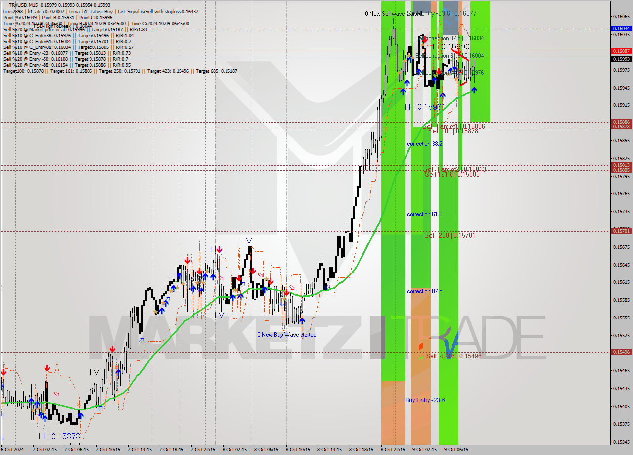The image size is (633, 455).
Task: Click the 'correction 87.5' label
Action: point(424,291)
